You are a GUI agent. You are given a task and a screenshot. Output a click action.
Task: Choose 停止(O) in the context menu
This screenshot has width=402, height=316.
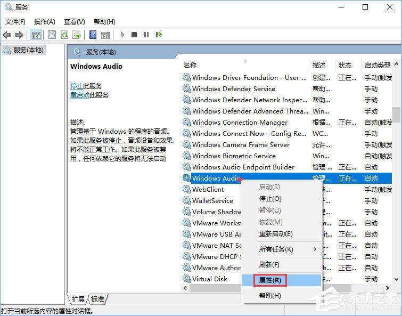282,199
